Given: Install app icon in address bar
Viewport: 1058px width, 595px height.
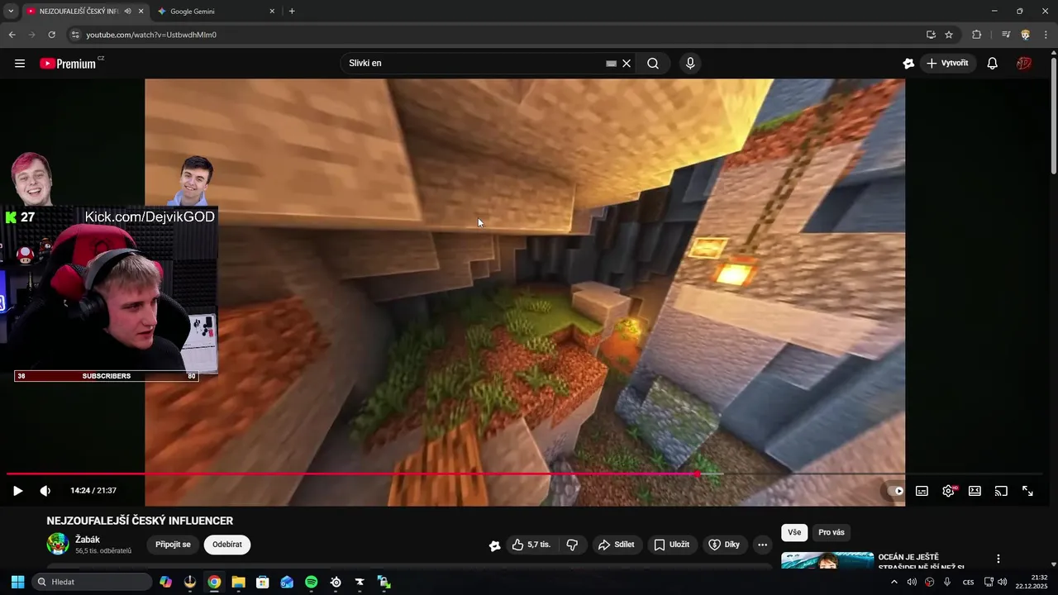Looking at the screenshot, I should coord(931,35).
